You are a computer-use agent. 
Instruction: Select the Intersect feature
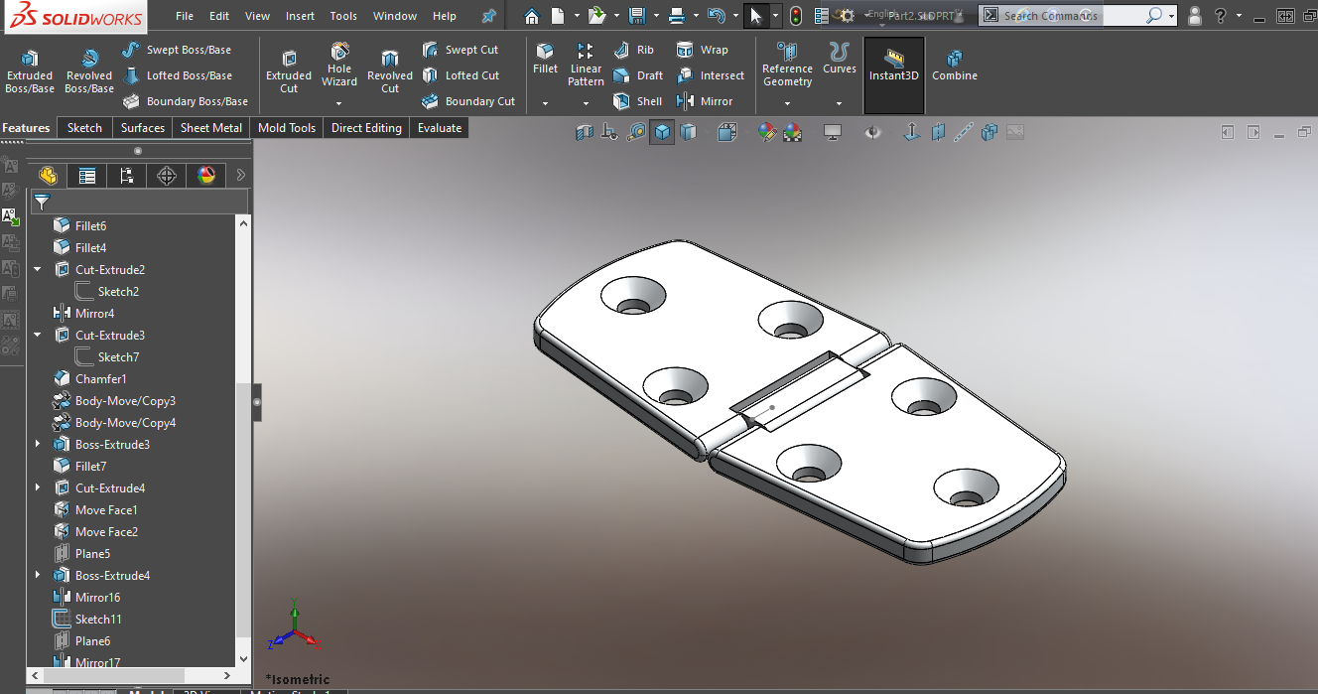coord(710,75)
